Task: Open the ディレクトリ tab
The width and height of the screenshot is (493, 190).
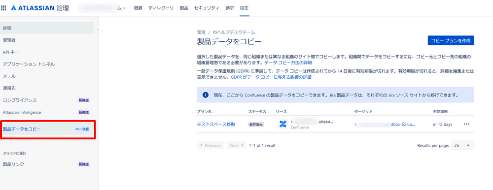Action: pyautogui.click(x=161, y=8)
